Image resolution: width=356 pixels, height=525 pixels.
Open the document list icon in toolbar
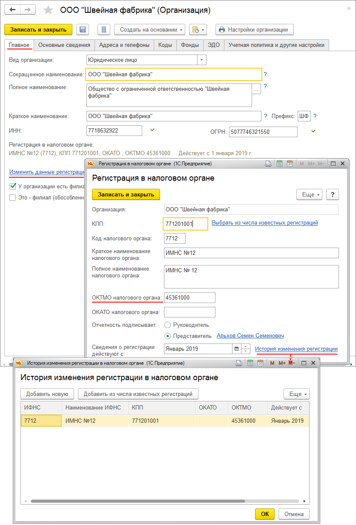(104, 29)
